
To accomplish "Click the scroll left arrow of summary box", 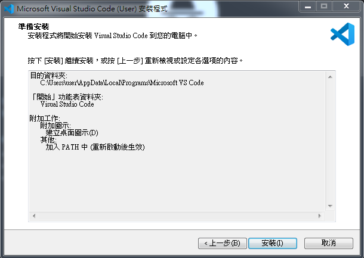I will pyautogui.click(x=34, y=216).
